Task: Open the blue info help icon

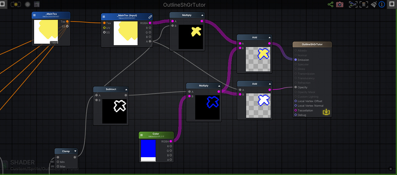Action: click(382, 5)
